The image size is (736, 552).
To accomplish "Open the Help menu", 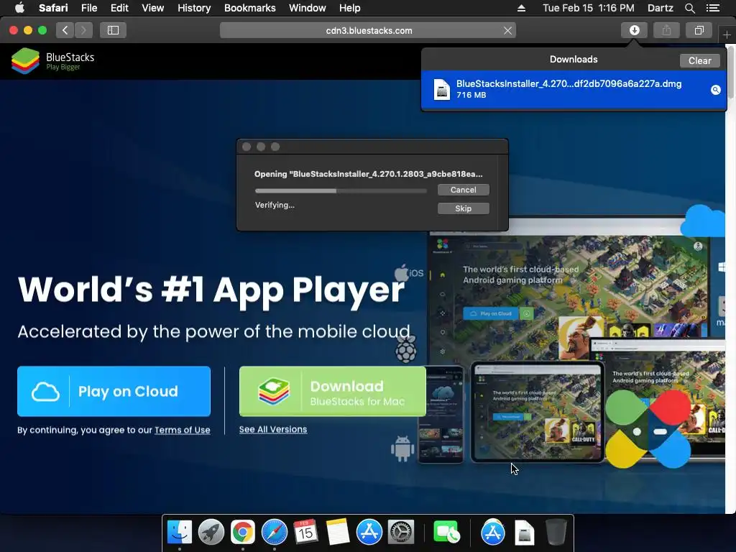I will tap(350, 8).
